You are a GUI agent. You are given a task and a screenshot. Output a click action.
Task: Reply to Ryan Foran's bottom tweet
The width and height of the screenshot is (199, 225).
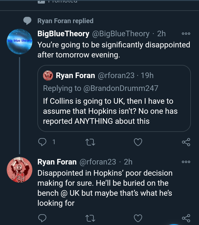(42, 218)
